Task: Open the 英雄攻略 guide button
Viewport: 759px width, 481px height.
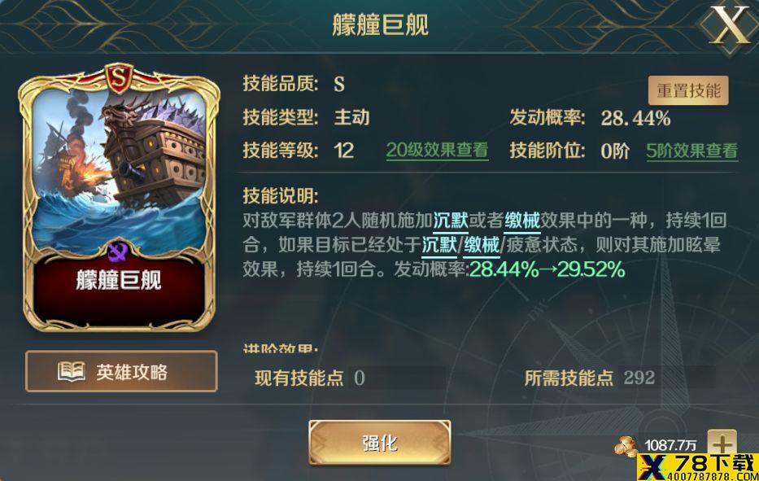Action: pyautogui.click(x=121, y=371)
